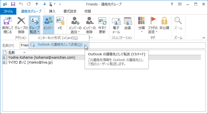
Task: Select マイクロ まいこ member row
Action: tap(102, 62)
